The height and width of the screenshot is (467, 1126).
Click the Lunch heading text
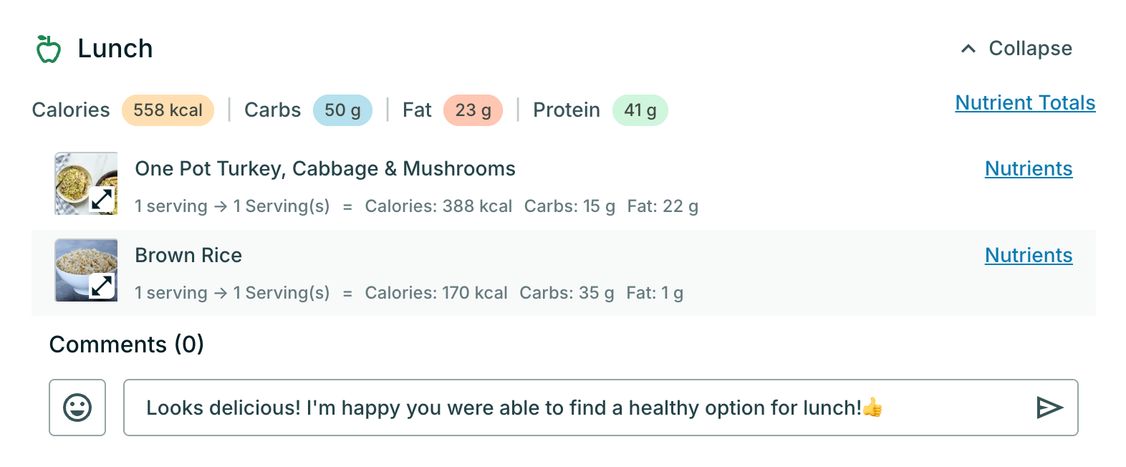[115, 49]
